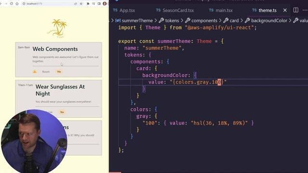The height and width of the screenshot is (173, 308).
Task: Reload the page in the browser
Action: [12, 3]
